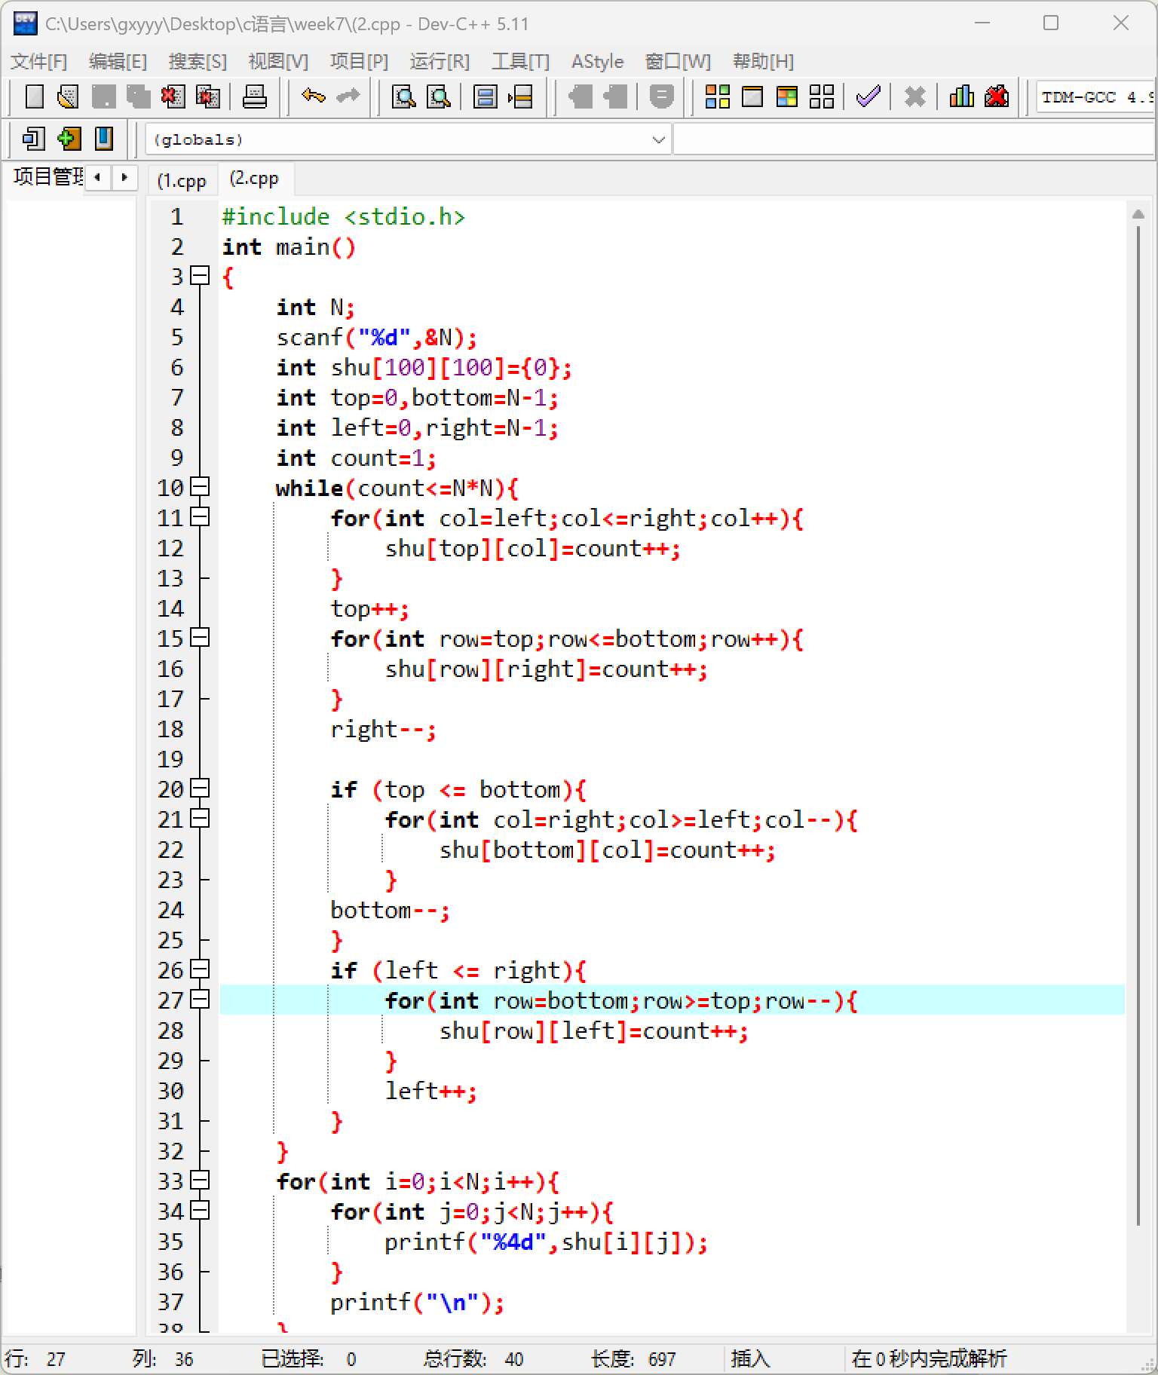The height and width of the screenshot is (1375, 1158).
Task: Click the Rebuild All icon
Action: pos(822,96)
